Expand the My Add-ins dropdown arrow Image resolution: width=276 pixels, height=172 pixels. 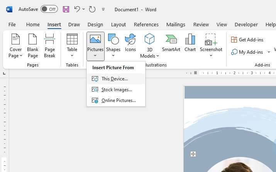269,52
